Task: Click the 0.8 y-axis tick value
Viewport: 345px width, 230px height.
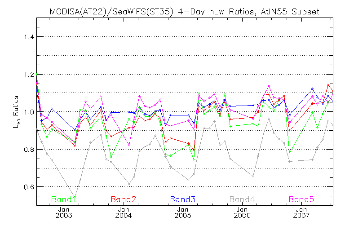Action: (29, 150)
